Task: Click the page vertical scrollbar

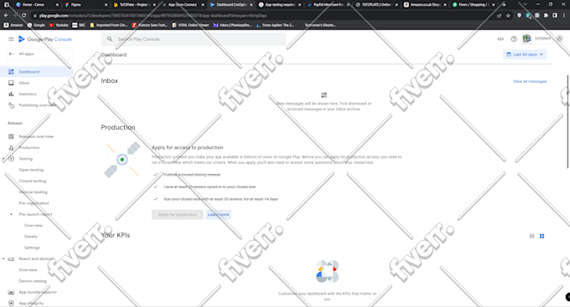Action: pos(567,121)
